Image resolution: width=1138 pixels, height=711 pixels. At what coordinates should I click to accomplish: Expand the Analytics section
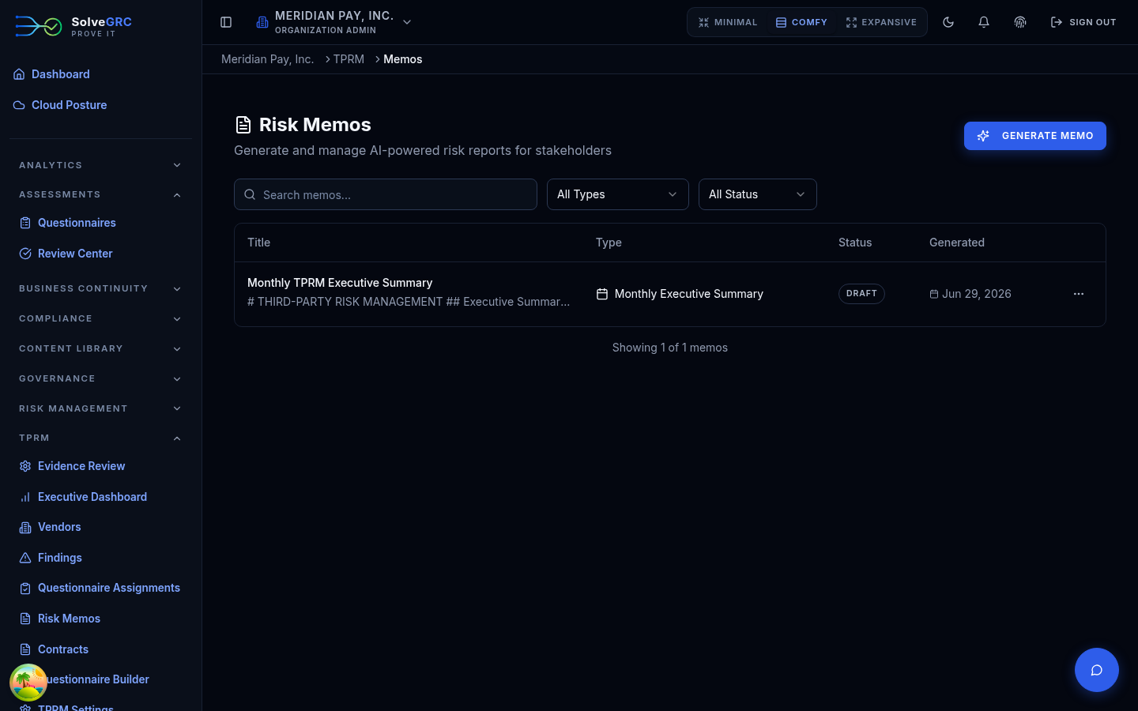click(100, 165)
